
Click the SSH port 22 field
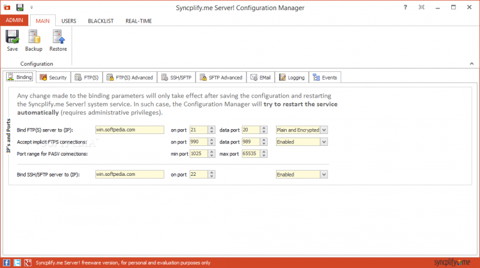(x=199, y=174)
